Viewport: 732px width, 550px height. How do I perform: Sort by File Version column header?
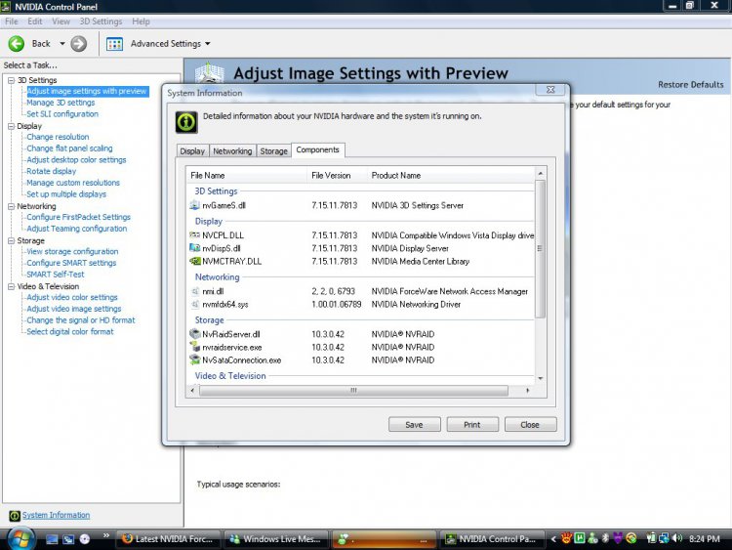click(337, 175)
